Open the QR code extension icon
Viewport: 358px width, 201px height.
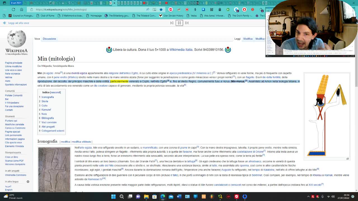(x=211, y=9)
